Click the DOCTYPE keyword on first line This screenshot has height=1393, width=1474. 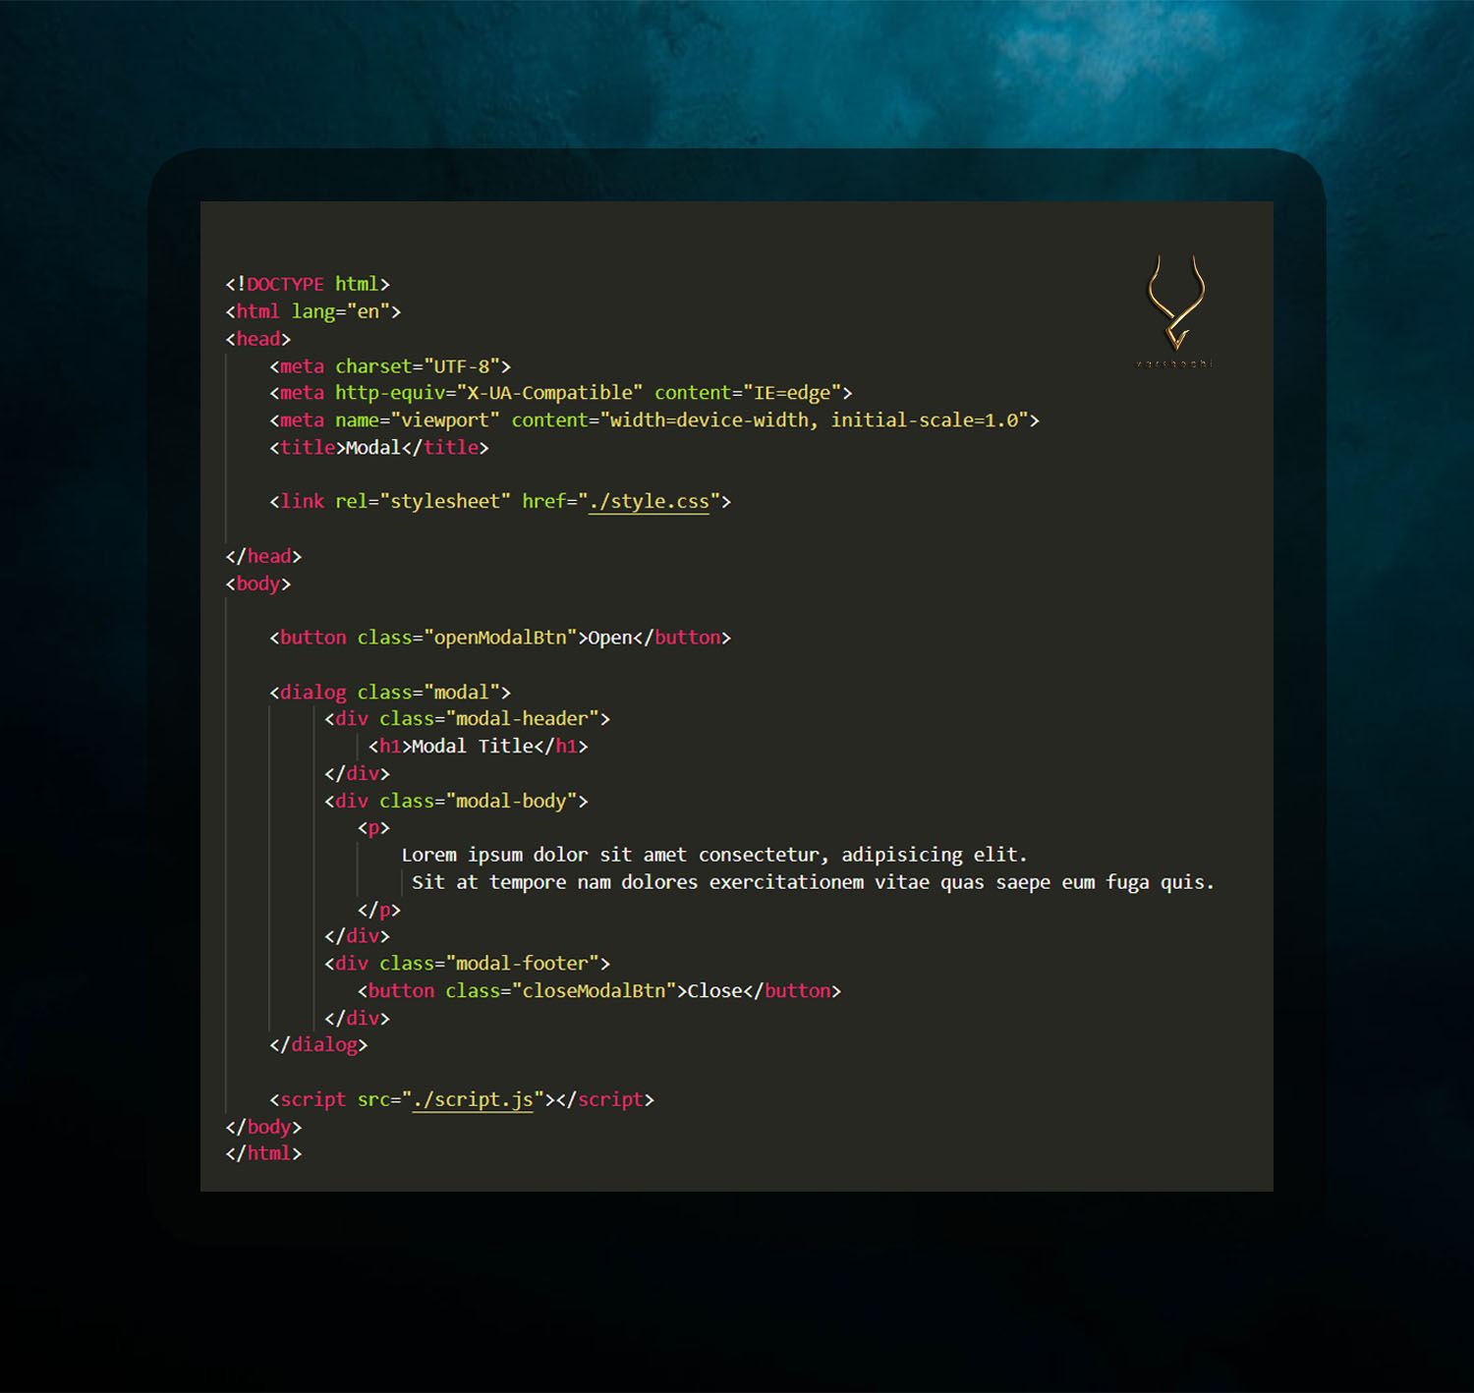tap(285, 284)
